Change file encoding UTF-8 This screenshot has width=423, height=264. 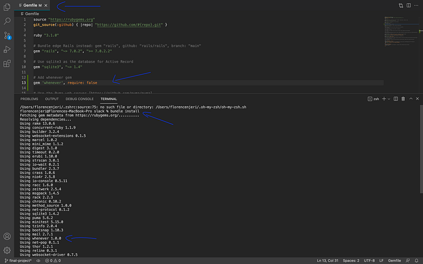coord(369,260)
